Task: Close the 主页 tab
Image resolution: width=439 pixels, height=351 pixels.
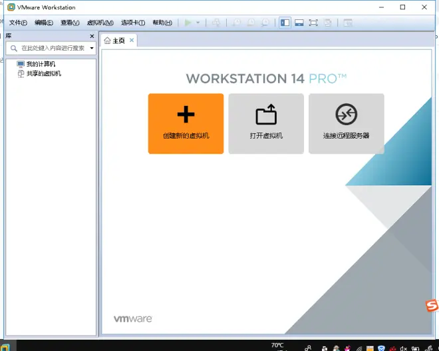Action: (132, 41)
